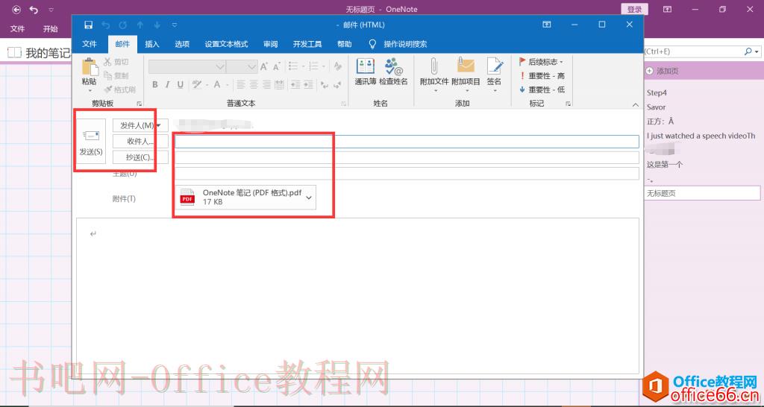The image size is (764, 407).
Task: Click the Save icon in mail window
Action: click(88, 25)
